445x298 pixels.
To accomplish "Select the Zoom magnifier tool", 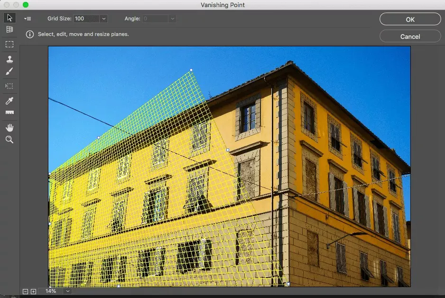I will pyautogui.click(x=9, y=140).
